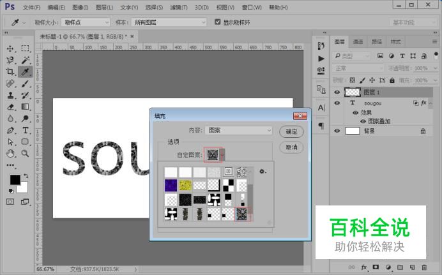The height and width of the screenshot is (275, 442).
Task: Toggle lock position for layer
Action: [x=372, y=80]
